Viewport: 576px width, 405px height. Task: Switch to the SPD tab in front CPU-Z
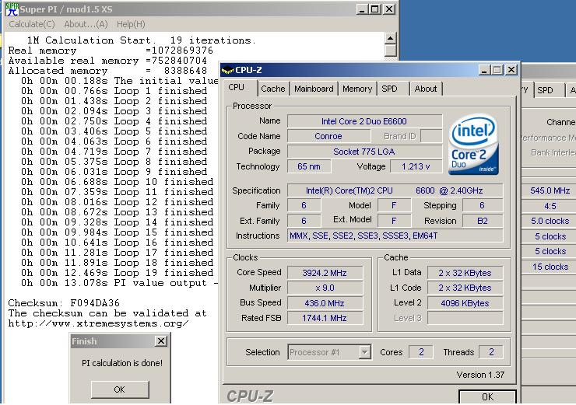pyautogui.click(x=389, y=89)
